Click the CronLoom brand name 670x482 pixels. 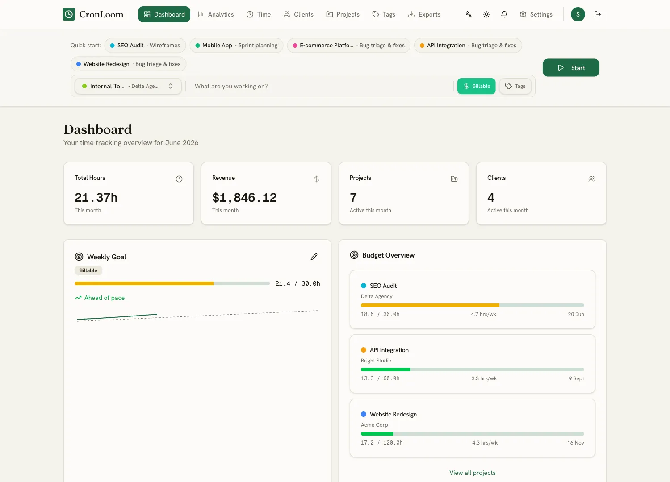(x=101, y=14)
